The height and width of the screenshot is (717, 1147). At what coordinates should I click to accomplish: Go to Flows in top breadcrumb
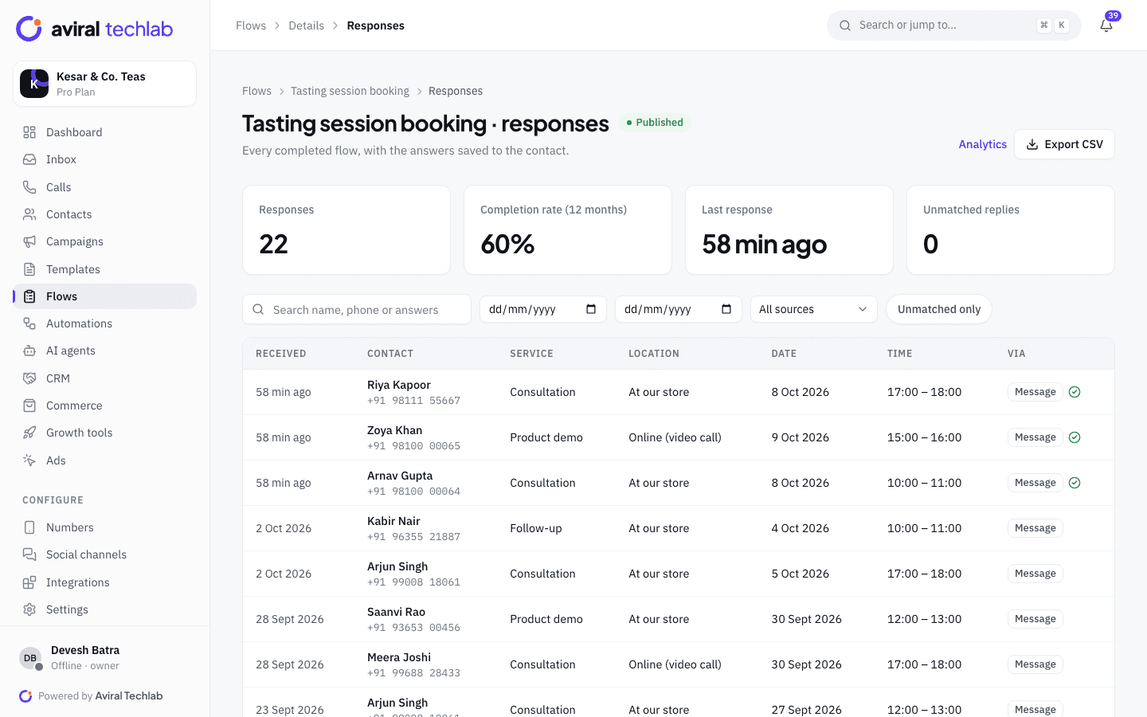click(251, 25)
